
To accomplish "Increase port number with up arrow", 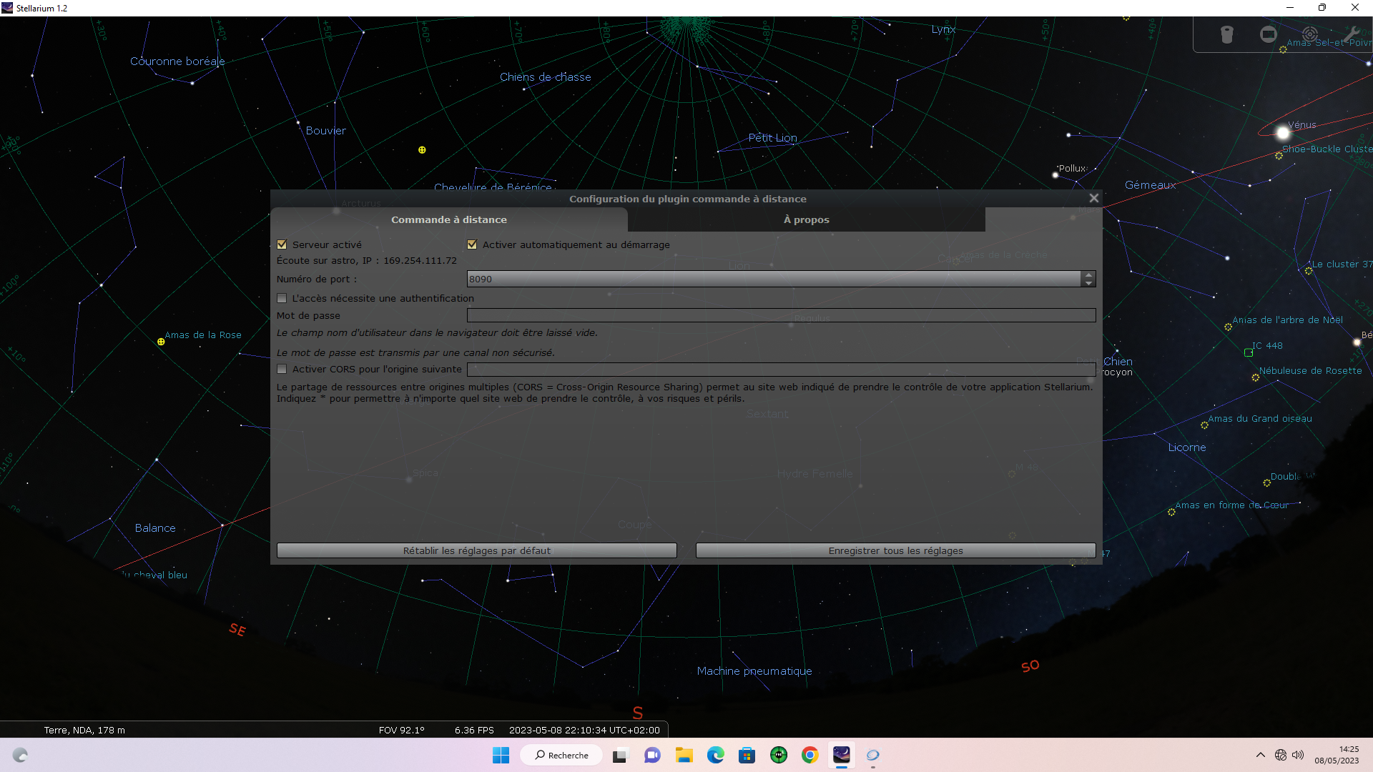I will click(1088, 274).
